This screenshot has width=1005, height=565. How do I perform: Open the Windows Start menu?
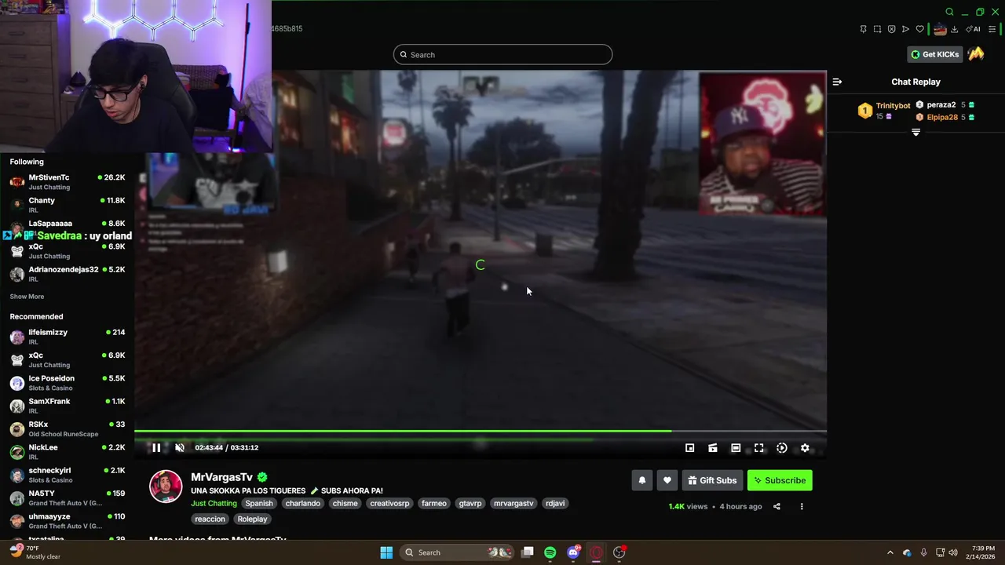point(386,552)
